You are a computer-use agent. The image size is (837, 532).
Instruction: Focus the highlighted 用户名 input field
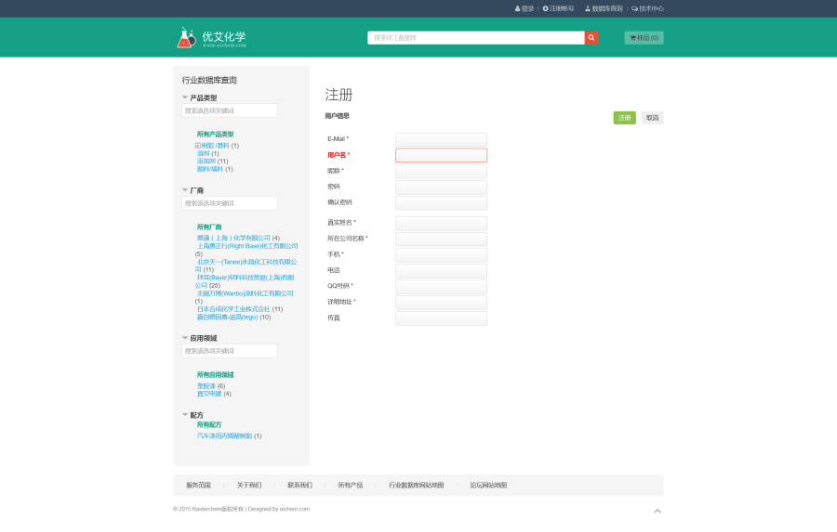click(x=441, y=155)
